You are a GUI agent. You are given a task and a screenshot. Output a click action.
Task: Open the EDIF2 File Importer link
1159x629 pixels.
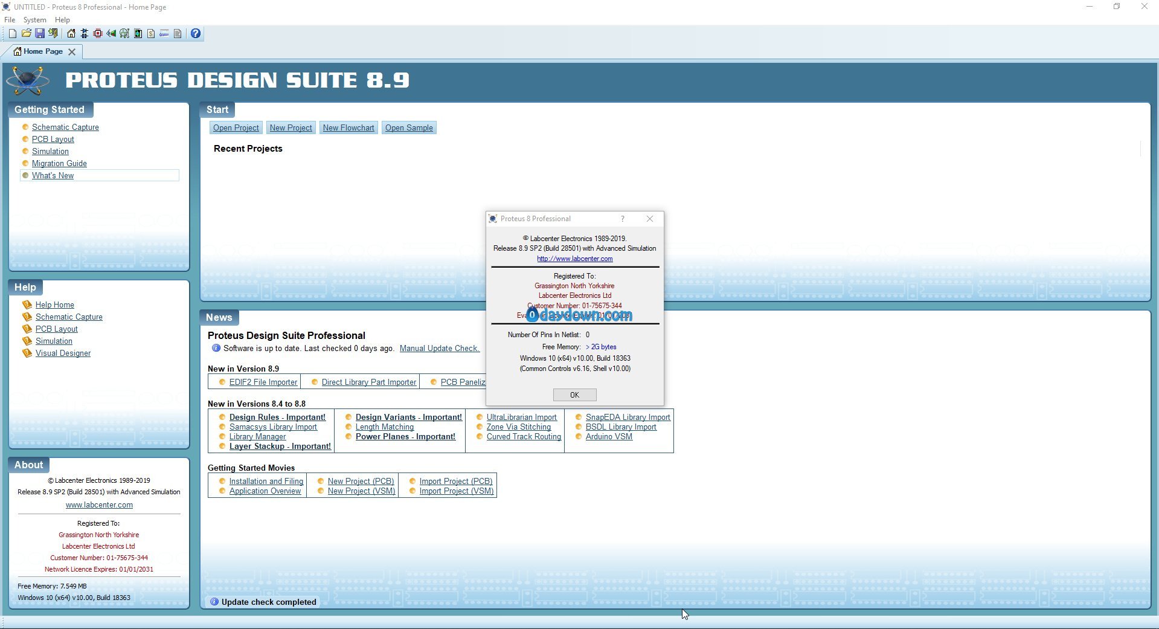click(x=263, y=382)
